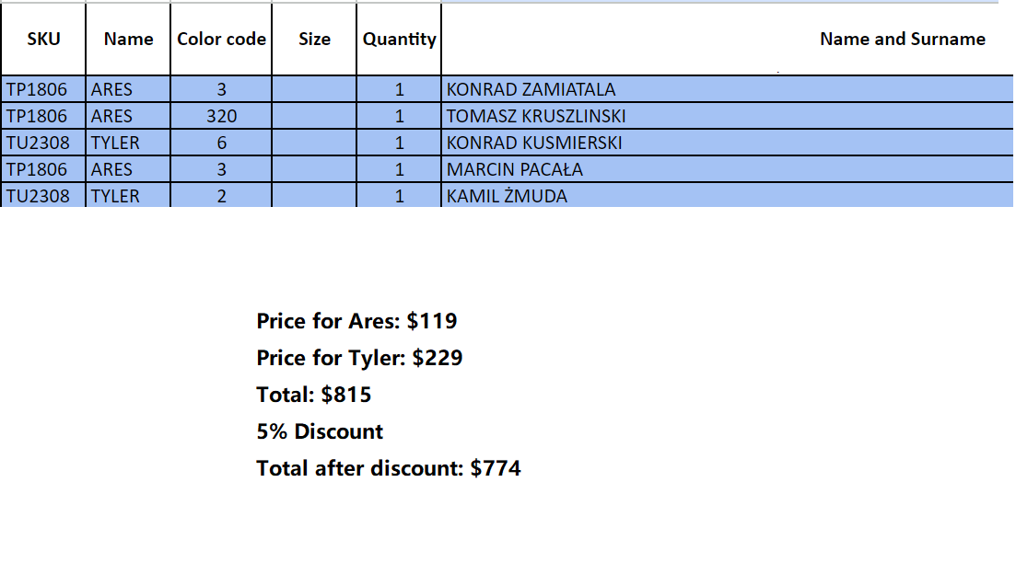Select the KONRAD ZAMIATALA cell
The image size is (1016, 574).
tap(531, 89)
